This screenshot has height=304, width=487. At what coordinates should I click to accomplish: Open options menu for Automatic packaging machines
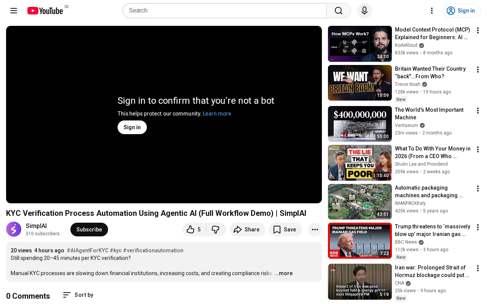tap(478, 188)
